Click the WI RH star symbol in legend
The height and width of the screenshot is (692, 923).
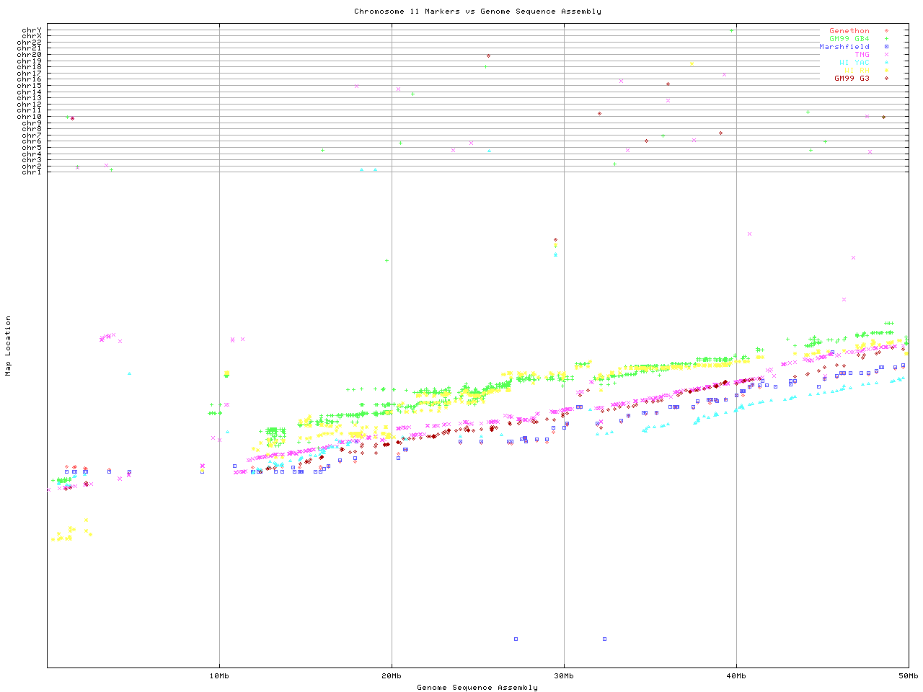tap(886, 71)
